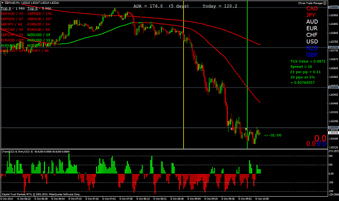Click the white EUR currency label
The width and height of the screenshot is (339, 201).
point(312,29)
